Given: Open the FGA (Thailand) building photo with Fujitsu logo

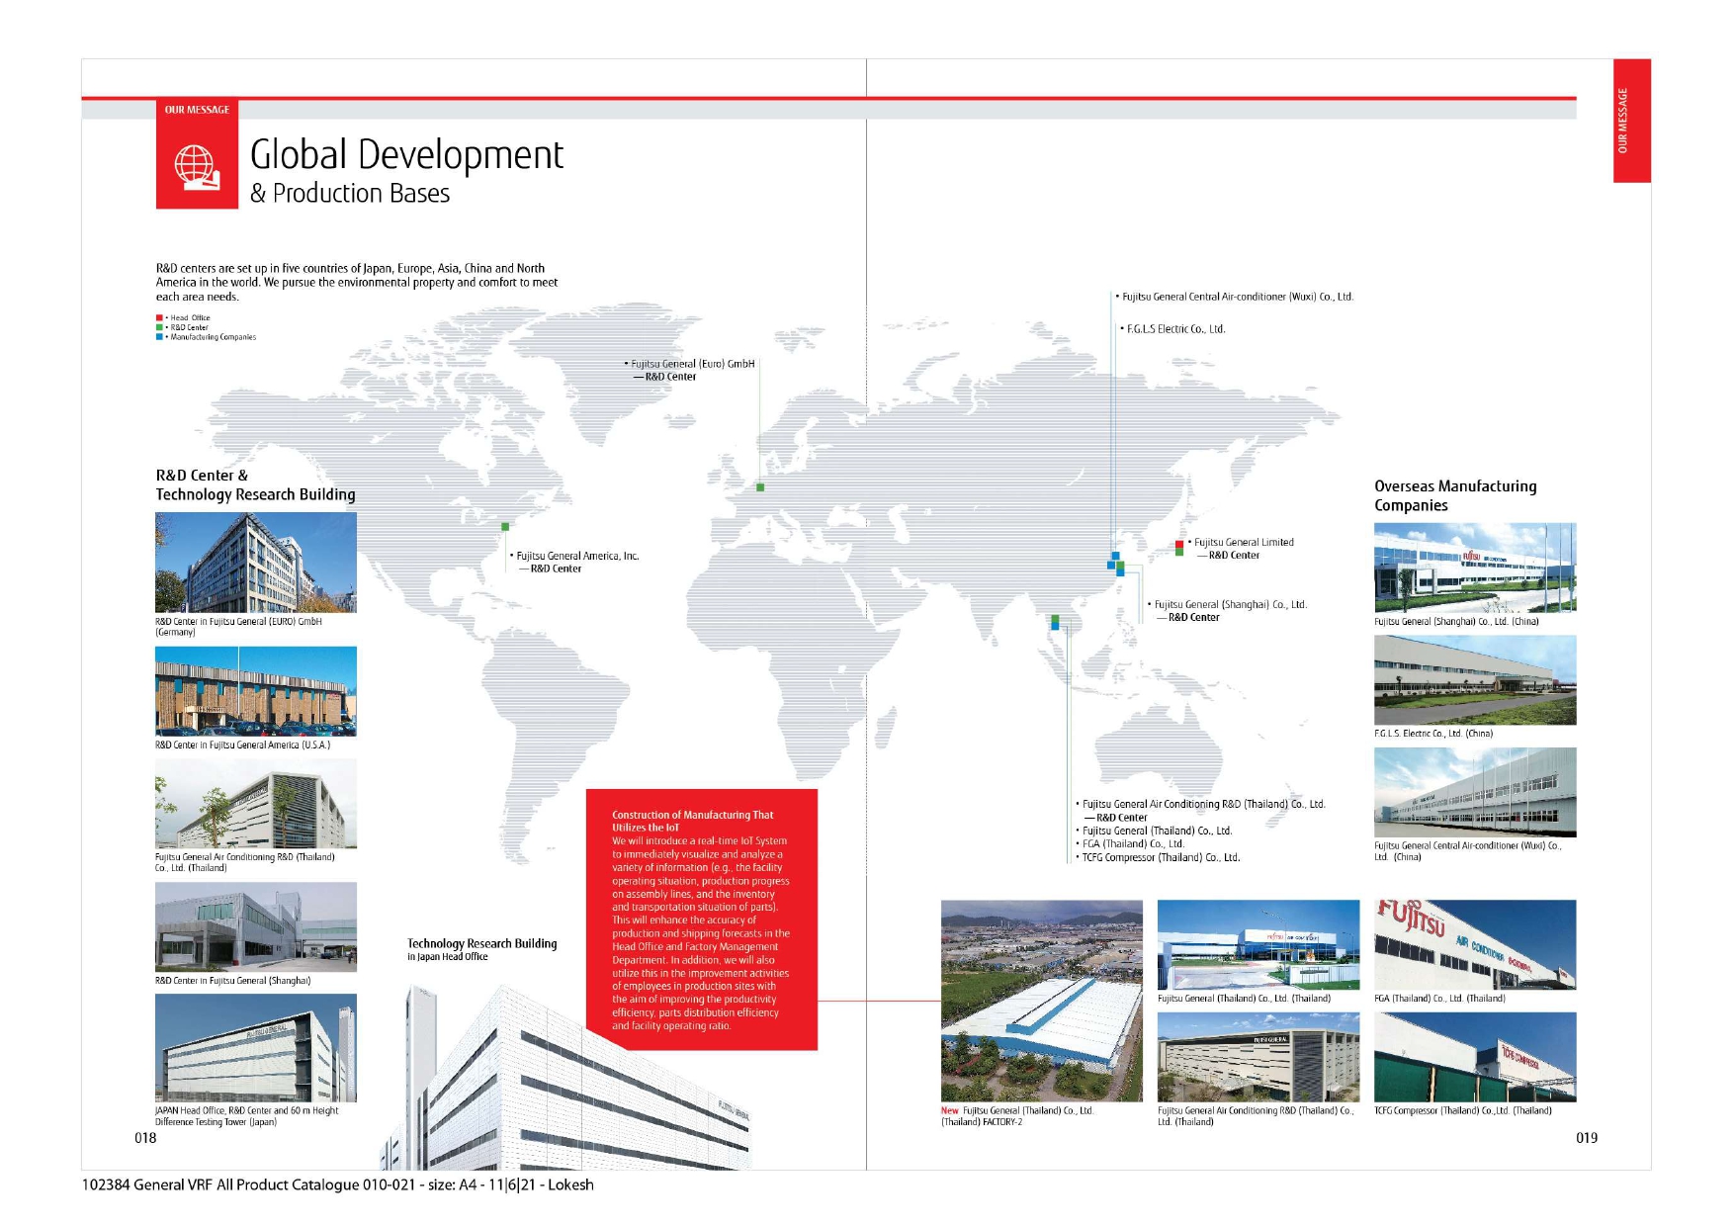Looking at the screenshot, I should 1475,944.
